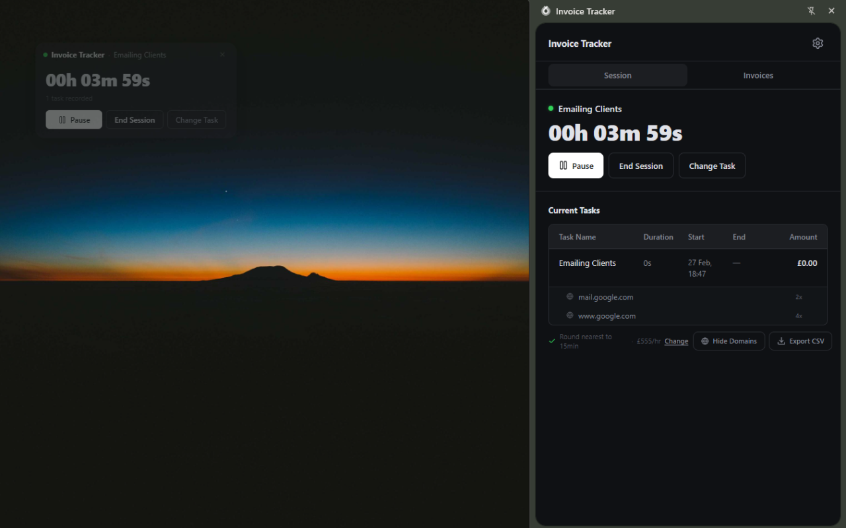Click the Invoice Tracker logo icon
The width and height of the screenshot is (846, 528).
[546, 11]
